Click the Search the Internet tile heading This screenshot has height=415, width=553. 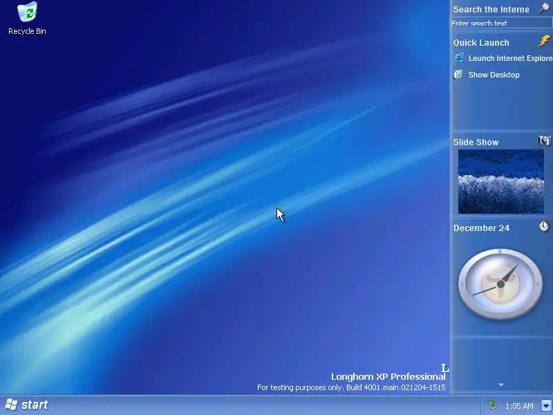pyautogui.click(x=491, y=10)
